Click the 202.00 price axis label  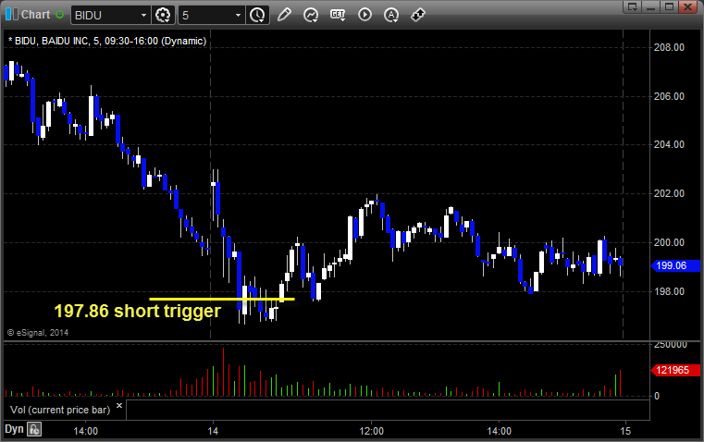tap(669, 193)
